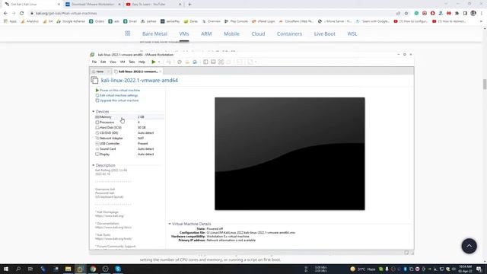The width and height of the screenshot is (487, 274).
Task: Switch to Download VMware Workstation browser tab
Action: [x=93, y=5]
